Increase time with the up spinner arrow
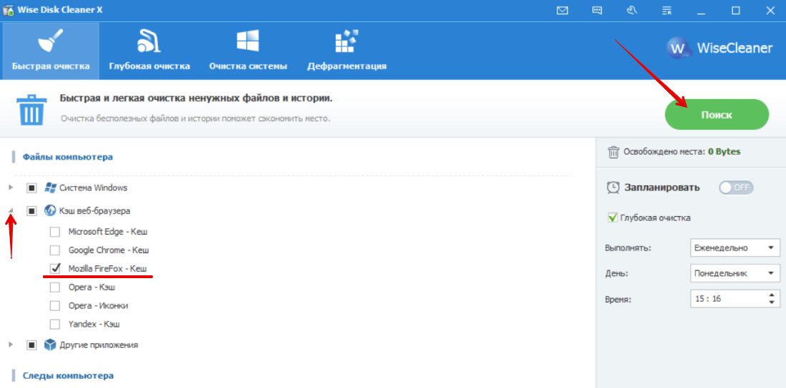Viewport: 786px width, 388px height. (772, 295)
